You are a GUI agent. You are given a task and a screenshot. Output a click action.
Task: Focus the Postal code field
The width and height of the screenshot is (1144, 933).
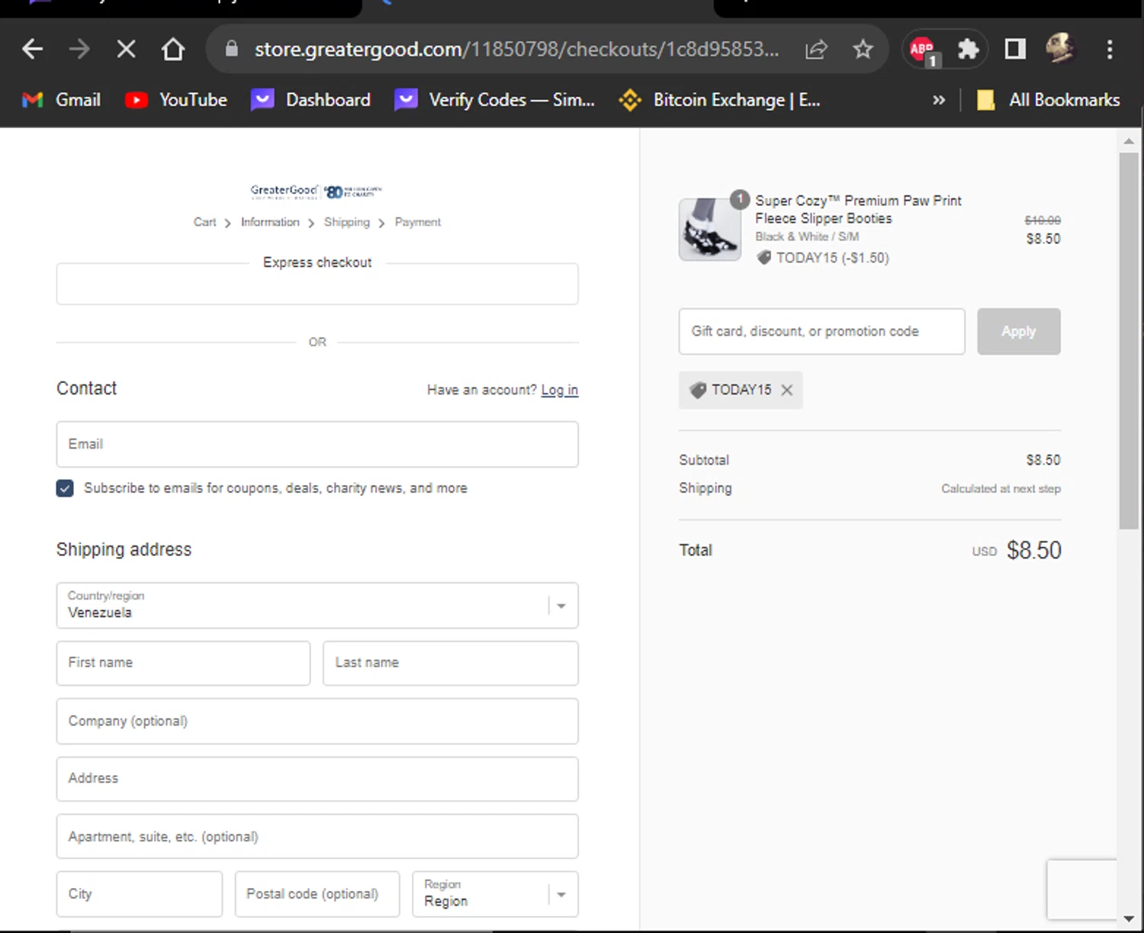click(x=317, y=893)
